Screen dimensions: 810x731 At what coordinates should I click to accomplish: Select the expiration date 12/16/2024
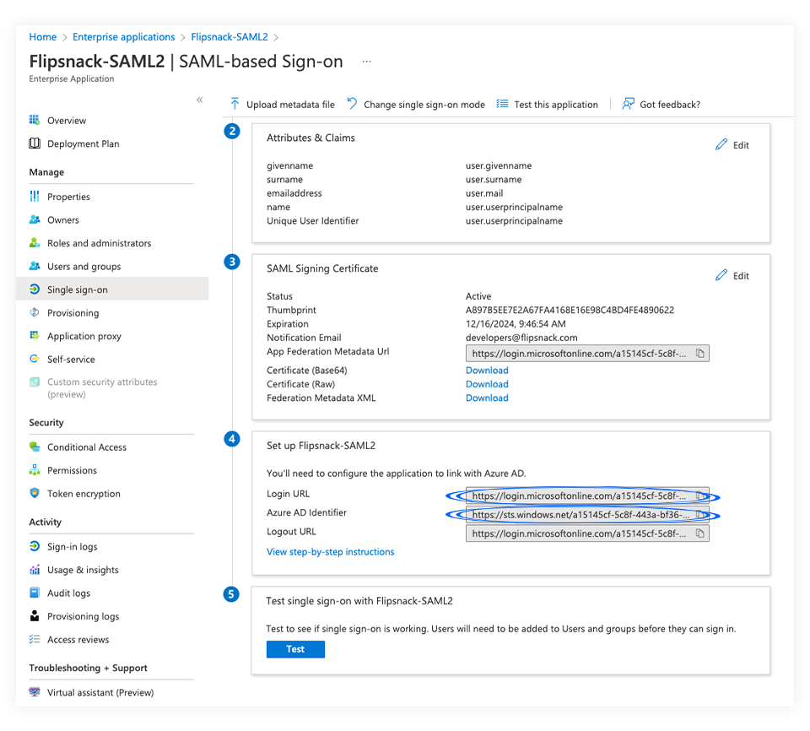(516, 323)
